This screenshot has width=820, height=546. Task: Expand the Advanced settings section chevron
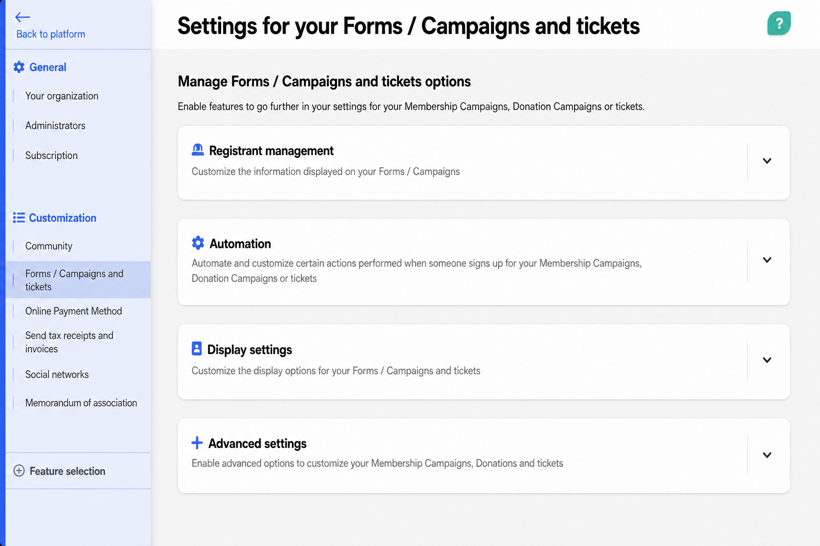pos(767,455)
